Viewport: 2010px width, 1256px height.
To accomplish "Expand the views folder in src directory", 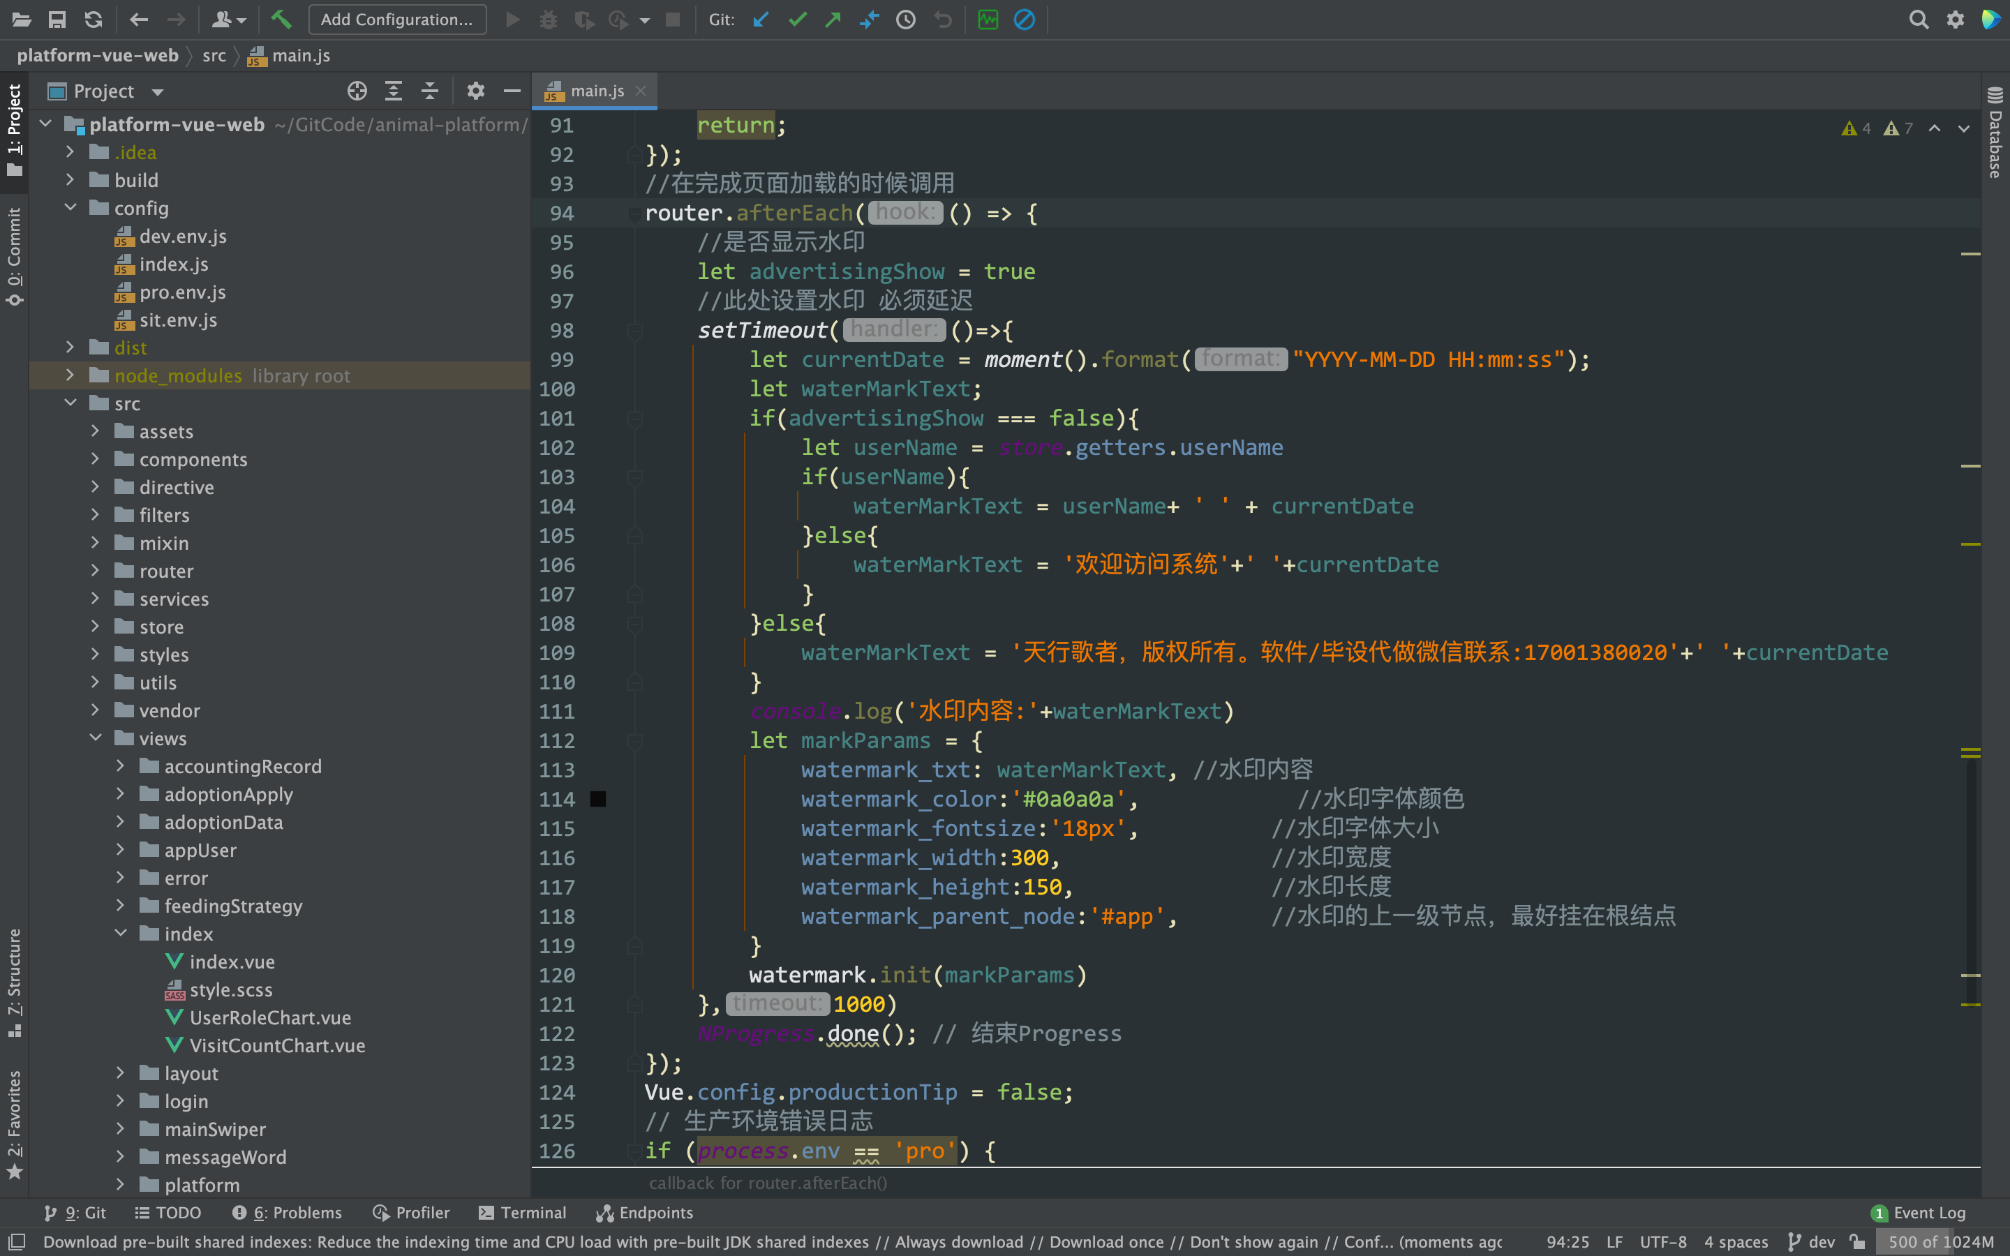I will click(90, 738).
